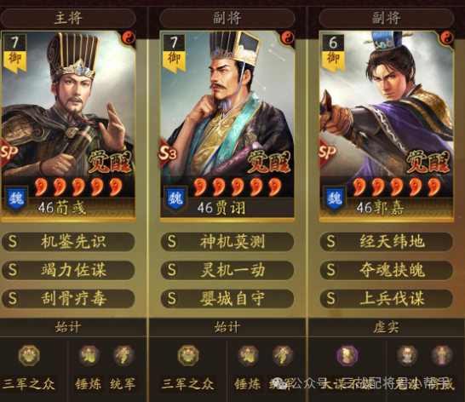Image resolution: width=465 pixels, height=402 pixels.
Task: Select the 竭力佐谋 skill
Action: [68, 270]
